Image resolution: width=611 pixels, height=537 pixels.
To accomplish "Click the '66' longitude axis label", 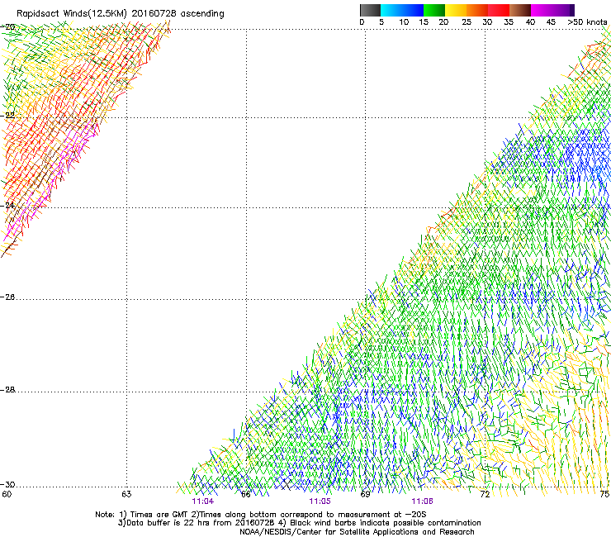I will (246, 495).
